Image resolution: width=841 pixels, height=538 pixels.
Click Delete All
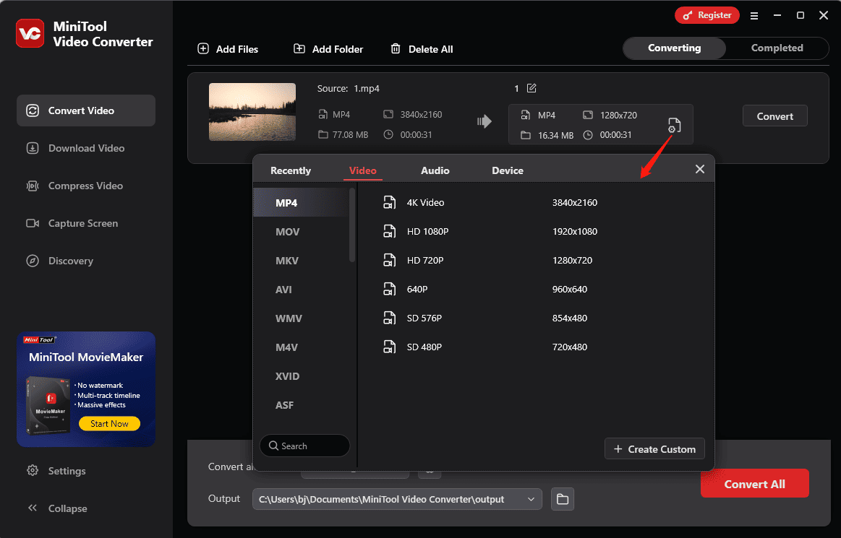pos(422,49)
